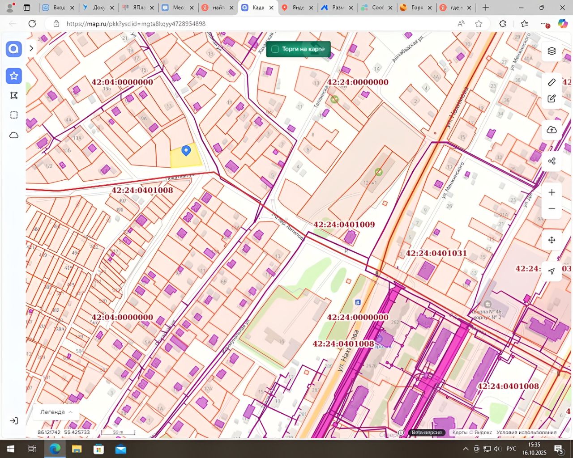Click cadastral label 42:24:0401009
Screen dimensions: 573x458
[x=344, y=225]
